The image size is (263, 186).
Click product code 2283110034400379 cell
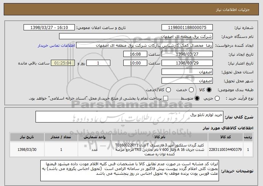click(225, 149)
